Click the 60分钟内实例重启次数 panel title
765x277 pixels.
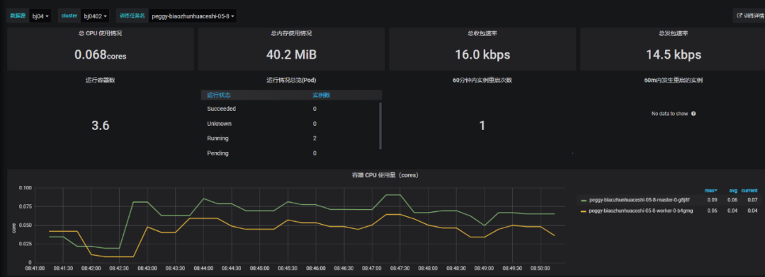[x=482, y=81]
